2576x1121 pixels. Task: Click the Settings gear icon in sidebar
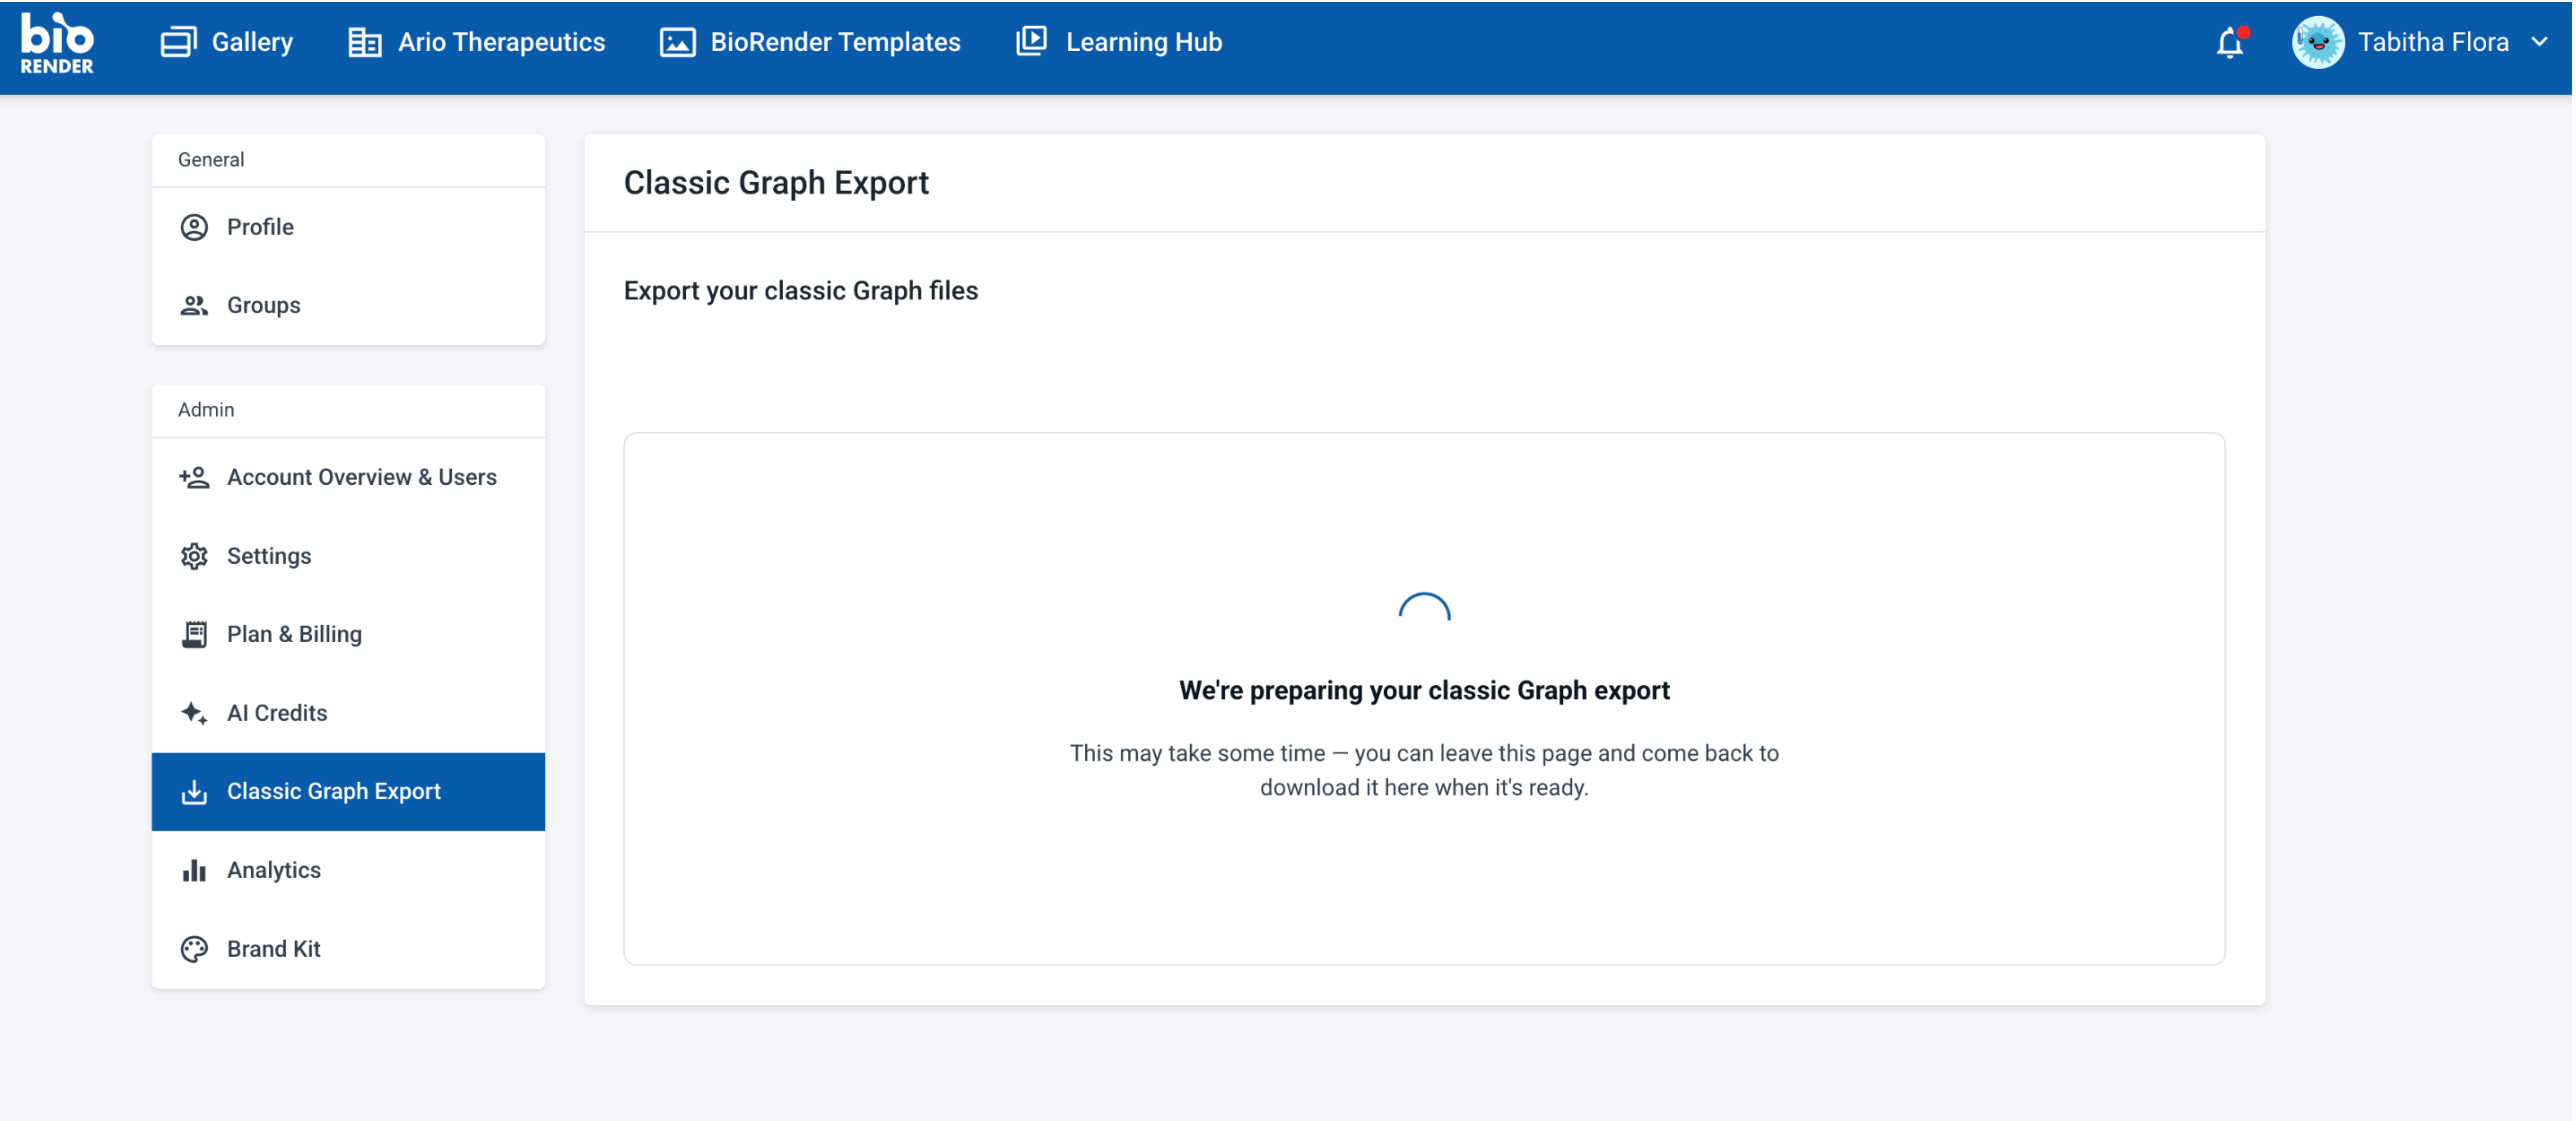(x=194, y=556)
